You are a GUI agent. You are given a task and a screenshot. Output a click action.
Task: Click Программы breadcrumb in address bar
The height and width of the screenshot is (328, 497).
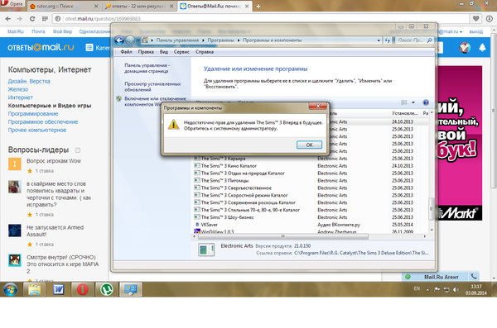[220, 40]
